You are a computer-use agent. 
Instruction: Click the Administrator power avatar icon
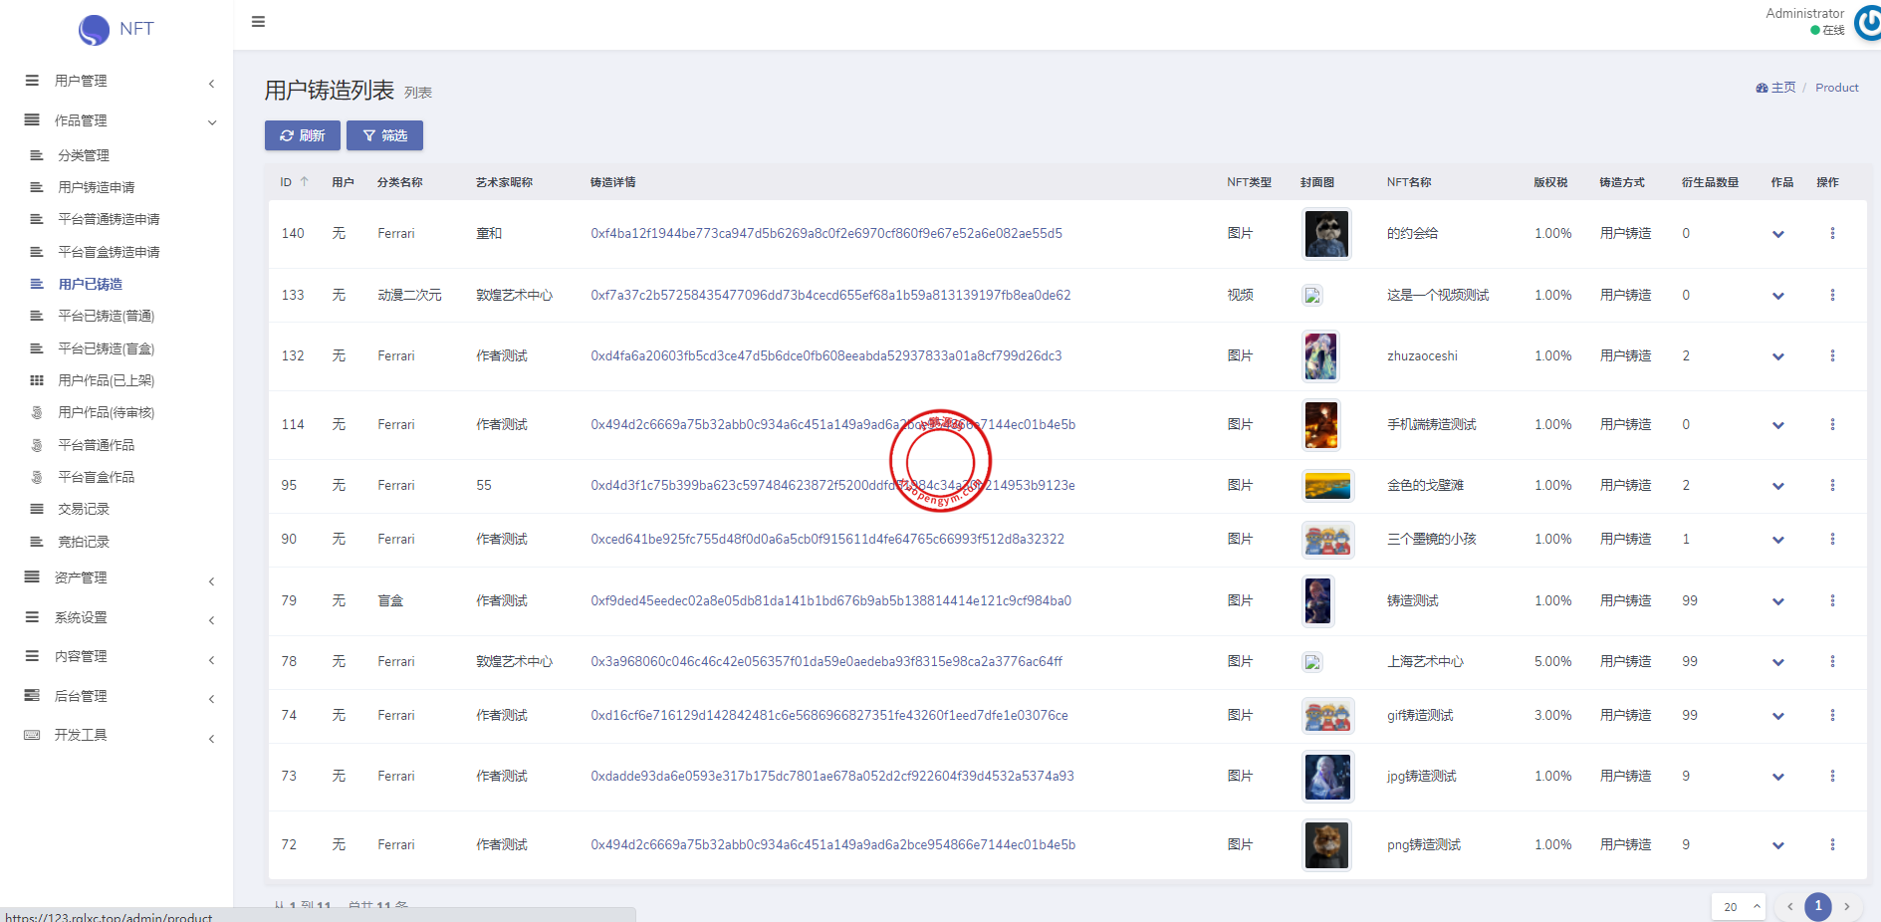[1868, 23]
